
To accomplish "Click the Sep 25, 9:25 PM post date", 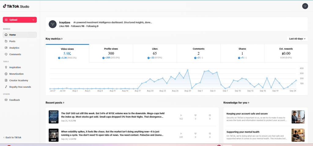I will tap(68, 121).
